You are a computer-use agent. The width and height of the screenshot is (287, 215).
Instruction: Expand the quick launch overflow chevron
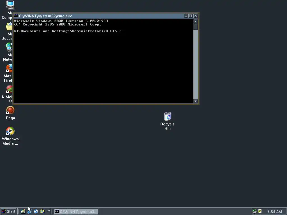pos(49,211)
